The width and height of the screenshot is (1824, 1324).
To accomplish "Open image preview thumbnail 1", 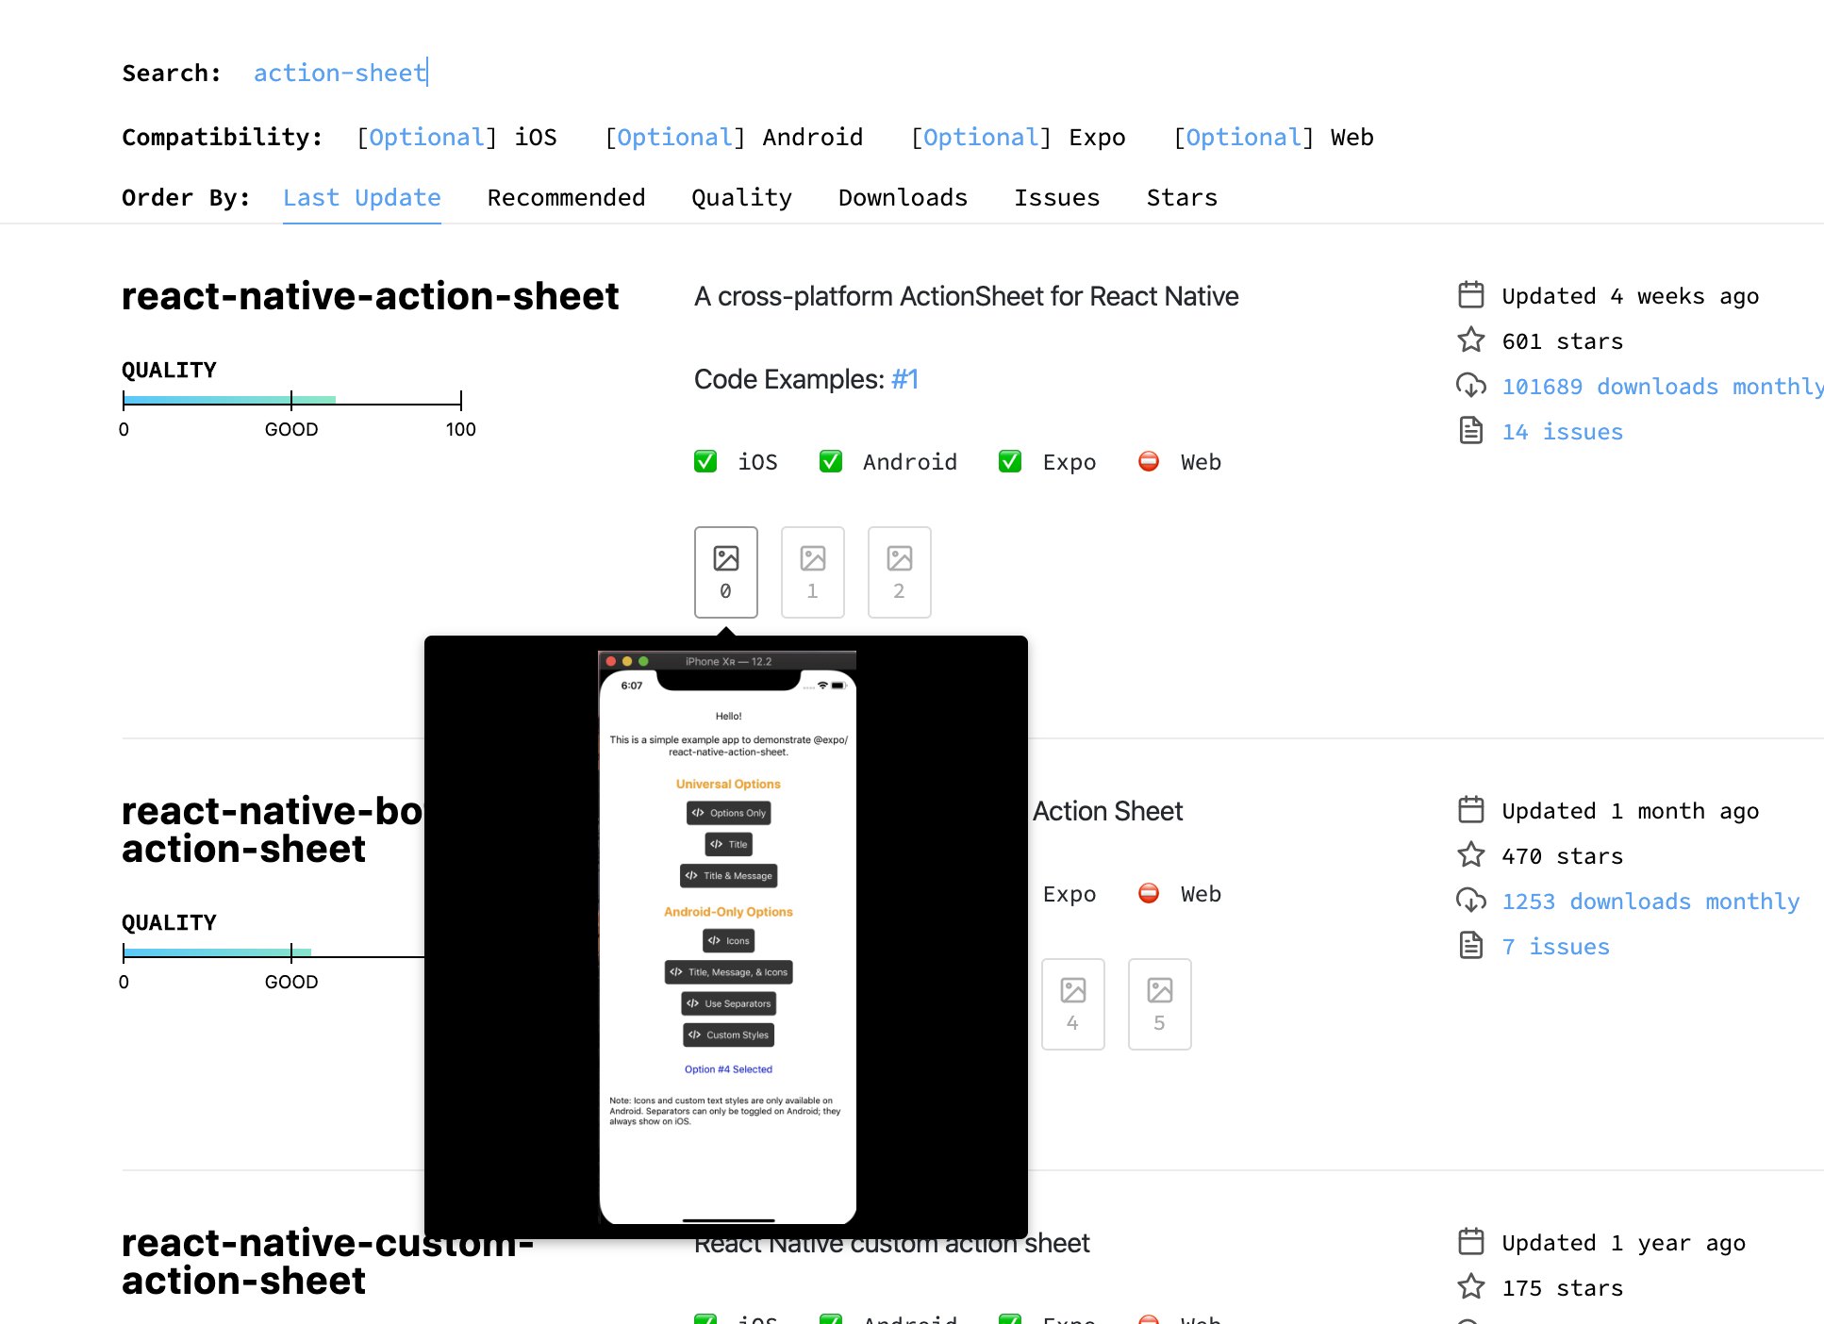I will pyautogui.click(x=812, y=571).
